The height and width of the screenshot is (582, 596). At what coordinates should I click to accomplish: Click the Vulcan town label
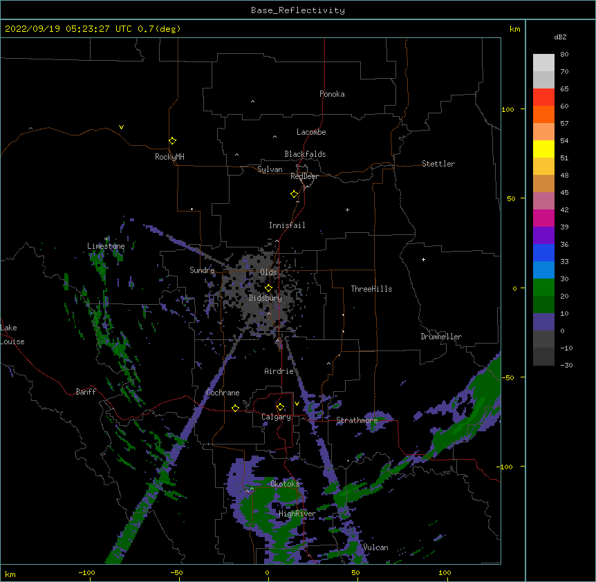pyautogui.click(x=375, y=547)
